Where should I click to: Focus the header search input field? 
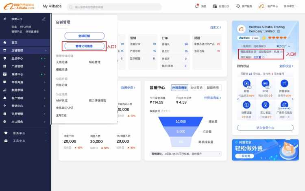click(x=114, y=7)
